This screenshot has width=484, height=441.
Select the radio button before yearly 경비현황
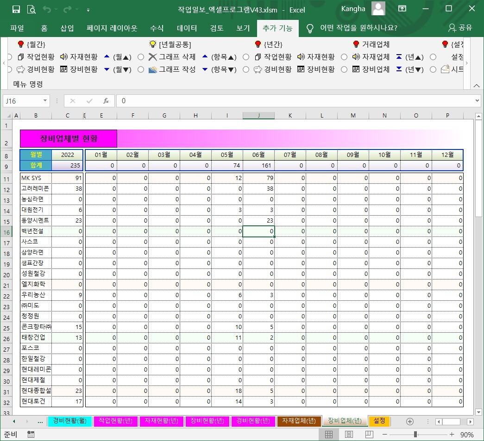coord(246,70)
